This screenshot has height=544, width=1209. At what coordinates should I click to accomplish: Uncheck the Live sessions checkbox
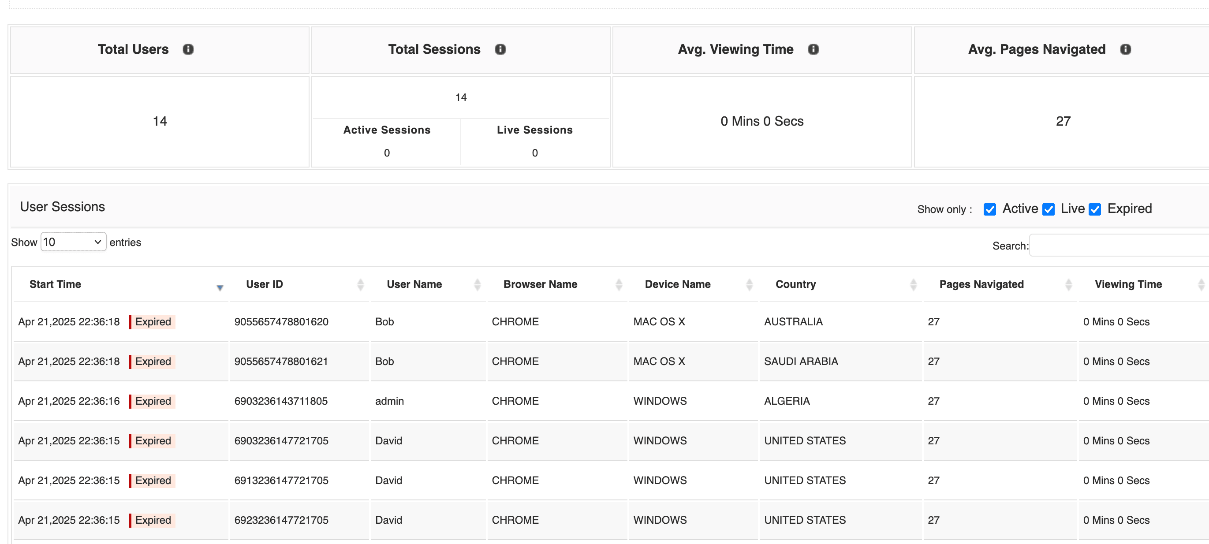tap(1048, 209)
